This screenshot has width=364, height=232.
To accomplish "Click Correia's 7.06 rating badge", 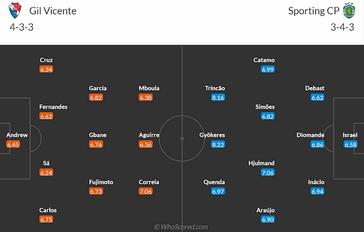I will (146, 191).
